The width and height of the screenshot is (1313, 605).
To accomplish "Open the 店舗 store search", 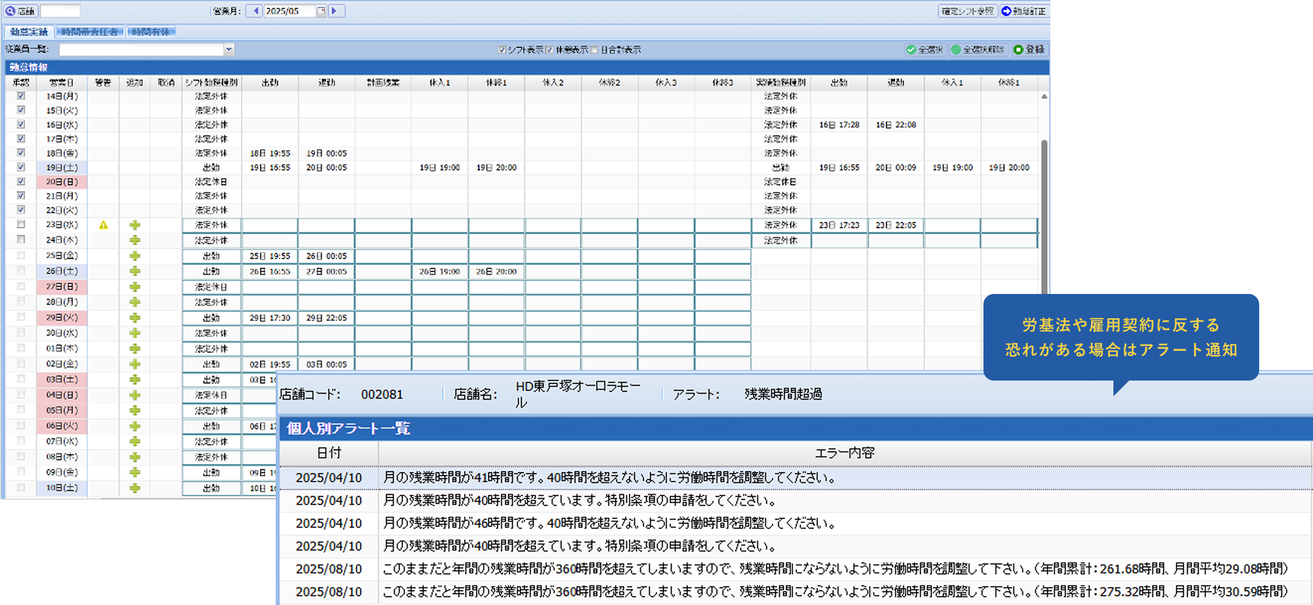I will click(x=20, y=11).
